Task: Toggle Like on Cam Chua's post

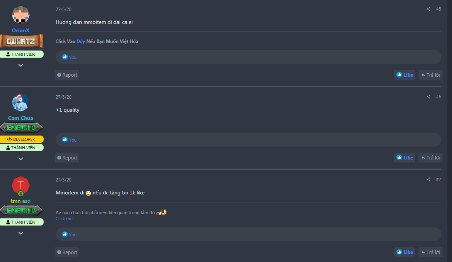Action: click(x=405, y=158)
